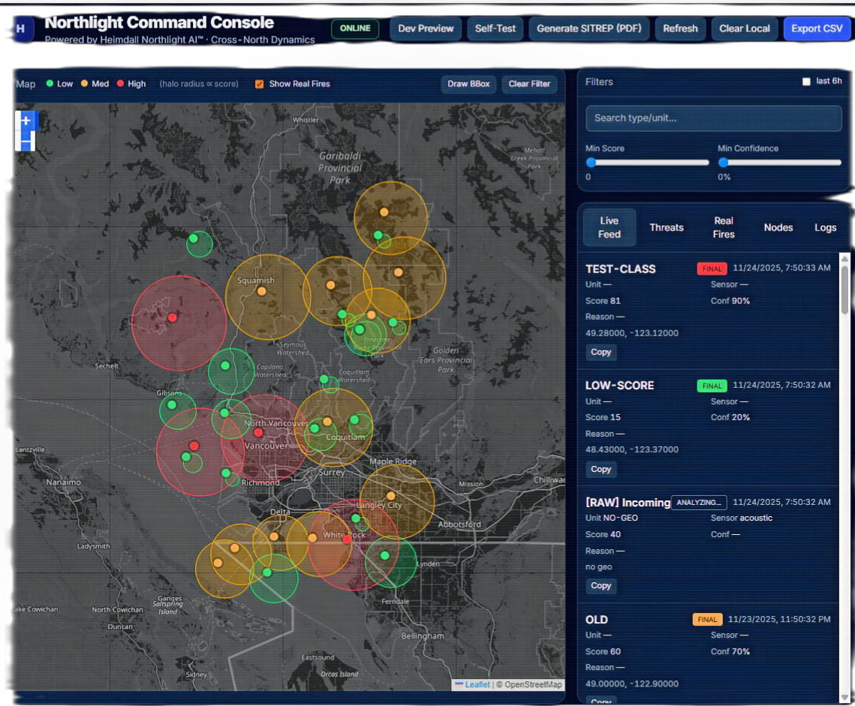The image size is (855, 706).
Task: Toggle the Show Real Fires checkbox
Action: click(260, 84)
